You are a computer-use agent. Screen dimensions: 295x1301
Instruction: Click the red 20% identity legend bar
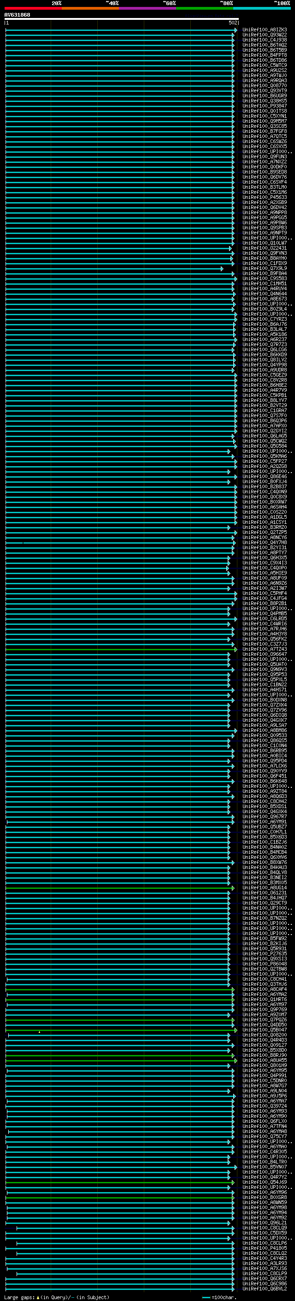click(x=33, y=8)
